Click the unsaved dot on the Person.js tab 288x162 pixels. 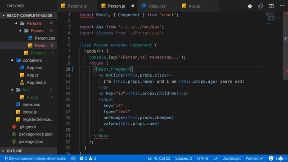pos(133,6)
